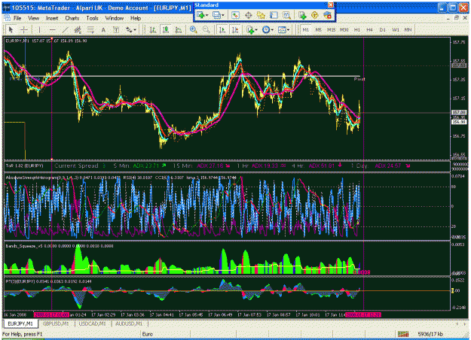The width and height of the screenshot is (471, 340).
Task: Open Navigator from the Standard toolbar
Action: point(261,15)
